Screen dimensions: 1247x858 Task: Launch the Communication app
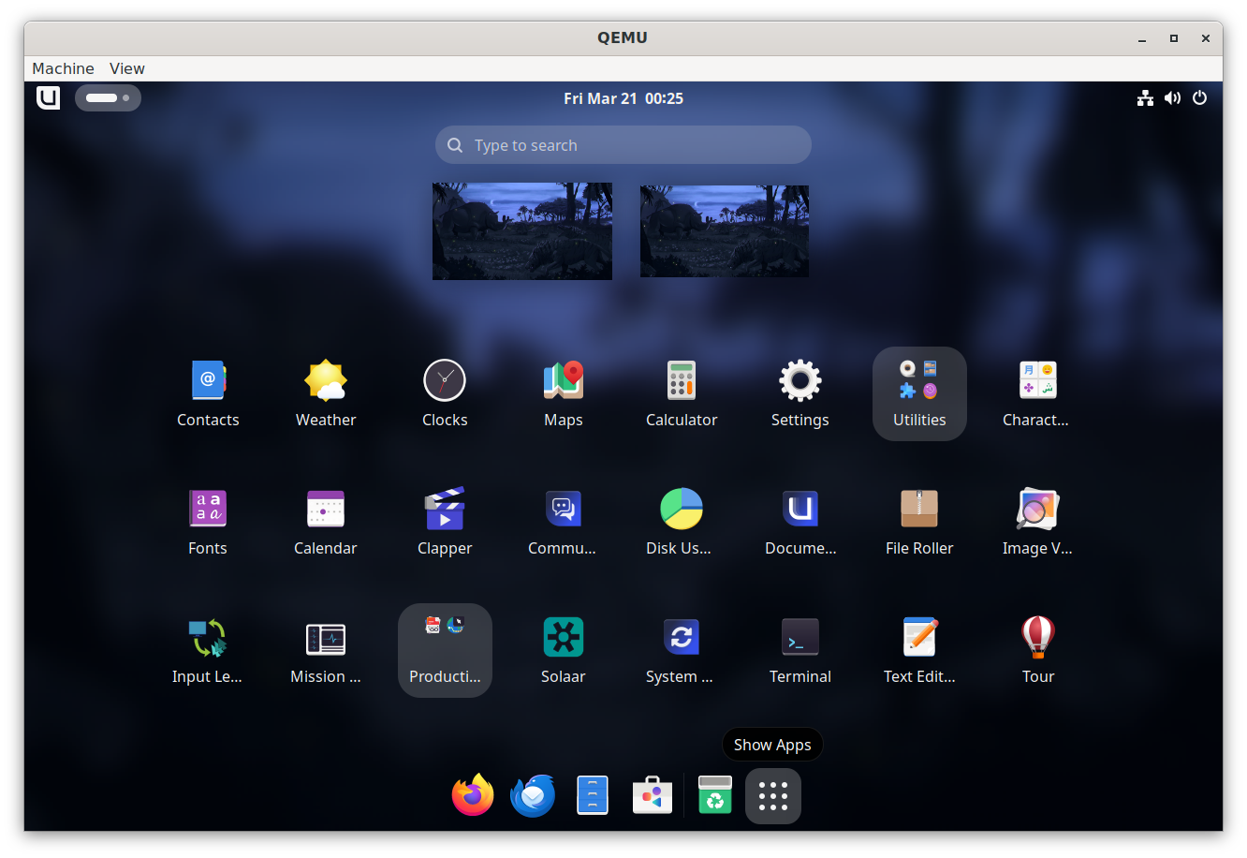pyautogui.click(x=564, y=522)
